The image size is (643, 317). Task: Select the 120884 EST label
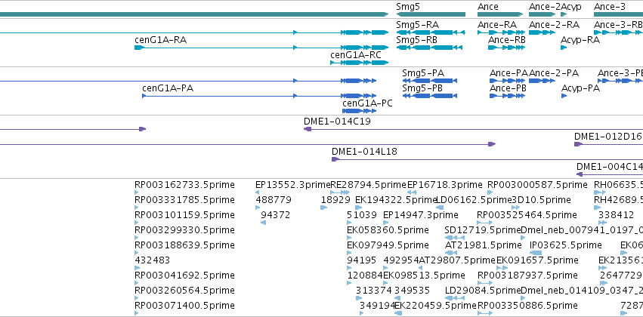[x=365, y=275]
